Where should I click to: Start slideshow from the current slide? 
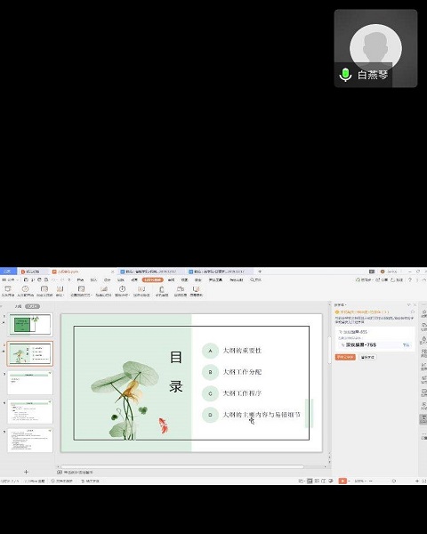25,291
